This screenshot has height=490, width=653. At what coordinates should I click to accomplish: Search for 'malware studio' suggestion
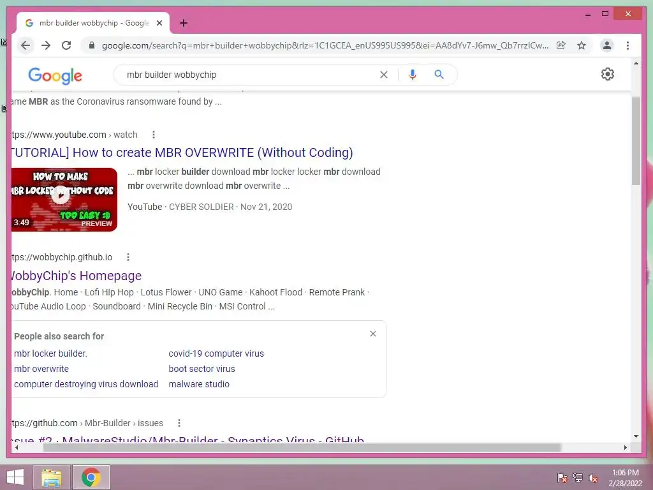click(x=199, y=384)
